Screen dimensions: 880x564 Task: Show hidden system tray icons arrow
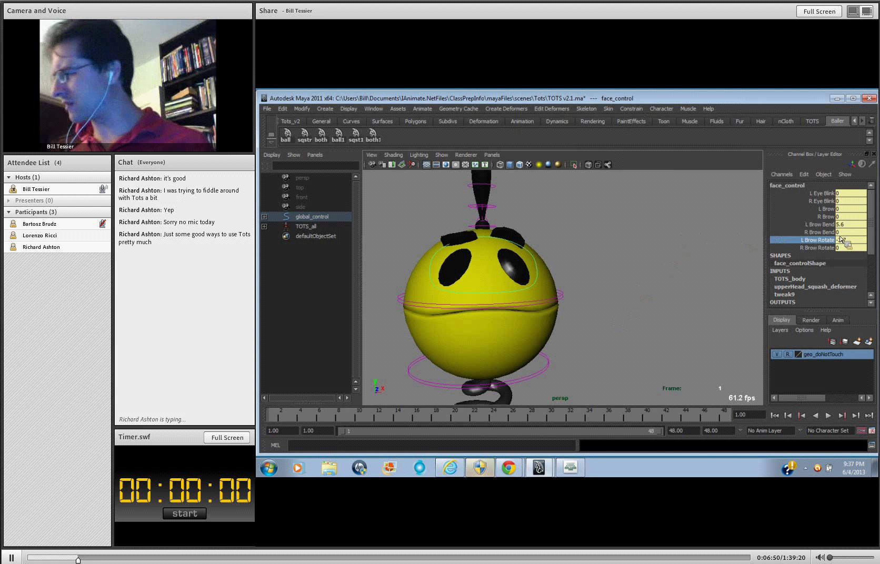click(805, 468)
